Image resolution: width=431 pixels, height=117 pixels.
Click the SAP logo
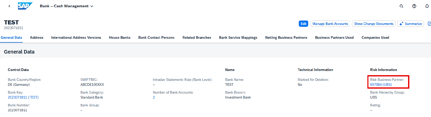25,6
